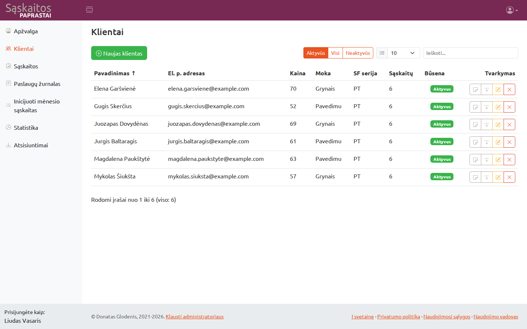This screenshot has height=329, width=527.
Task: Open the Naudojimo vadovas link
Action: click(496, 317)
